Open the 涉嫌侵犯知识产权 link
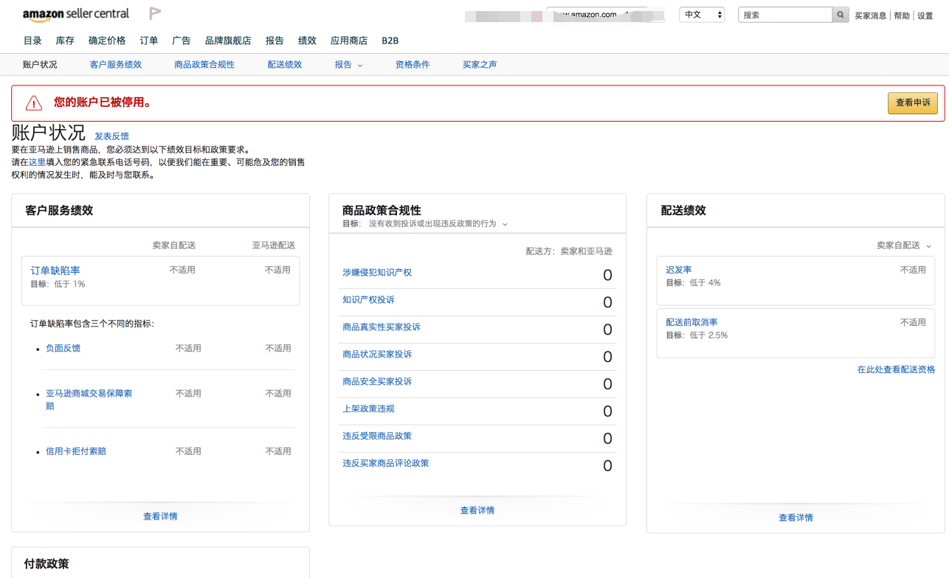Screen dimensions: 949x578 (x=377, y=273)
